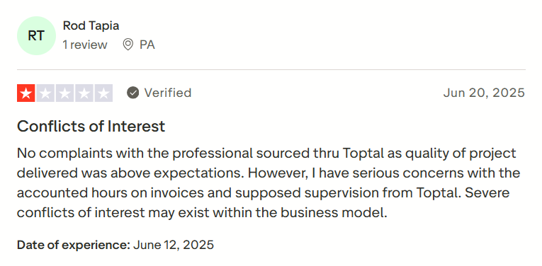The width and height of the screenshot is (542, 266).
Task: Click the red first star rating
Action: coord(26,93)
